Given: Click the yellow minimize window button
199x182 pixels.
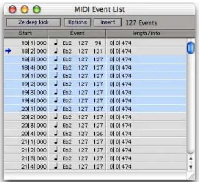Looking at the screenshot, I should pyautogui.click(x=24, y=9).
